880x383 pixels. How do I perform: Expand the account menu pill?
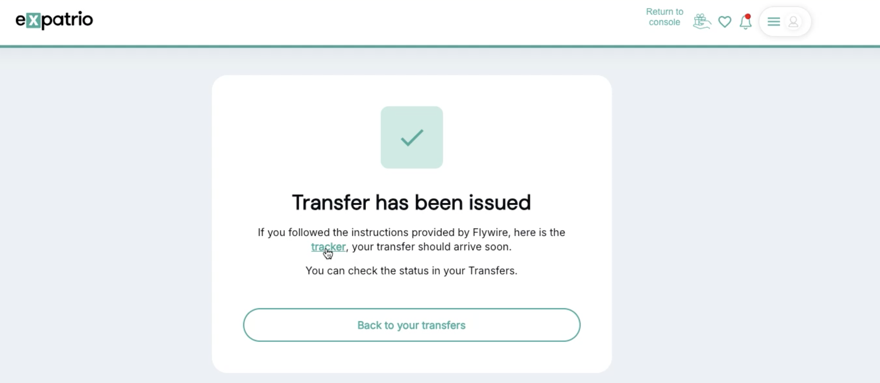(x=785, y=22)
